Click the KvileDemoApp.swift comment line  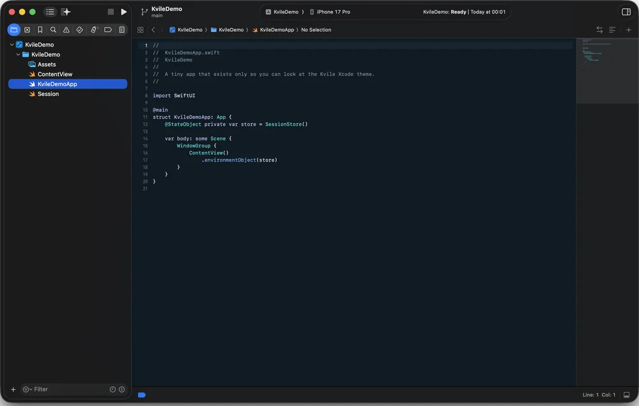coord(186,52)
